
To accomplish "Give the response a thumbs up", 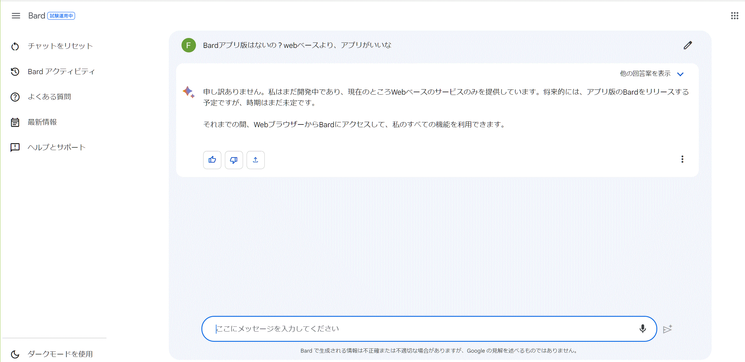I will (212, 160).
